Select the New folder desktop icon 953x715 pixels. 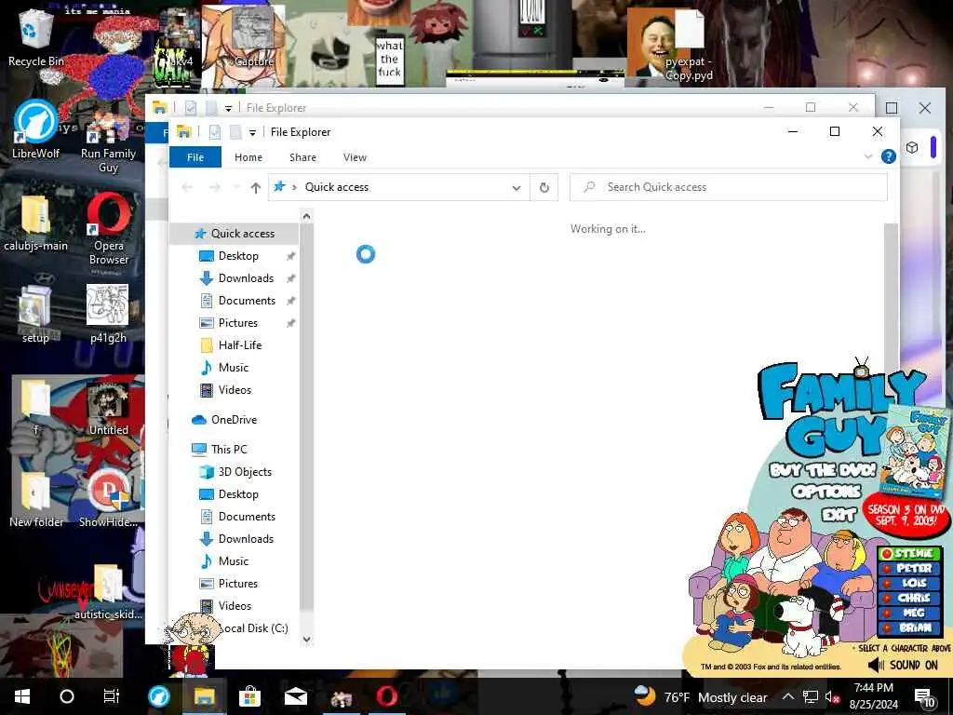click(35, 499)
